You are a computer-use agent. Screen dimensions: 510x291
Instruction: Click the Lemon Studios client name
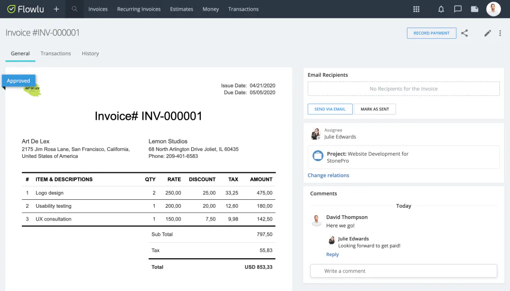(168, 142)
